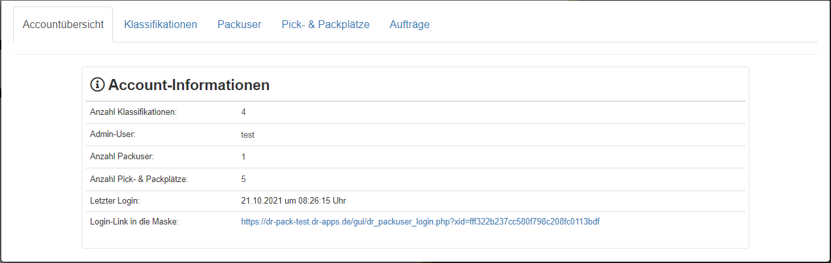
Task: Click the empty panel area below the login link
Action: pos(415,239)
